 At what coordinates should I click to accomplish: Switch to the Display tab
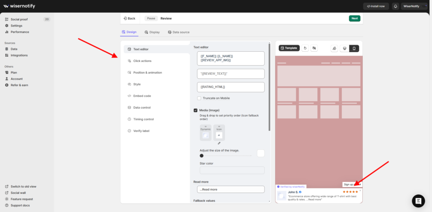(152, 32)
